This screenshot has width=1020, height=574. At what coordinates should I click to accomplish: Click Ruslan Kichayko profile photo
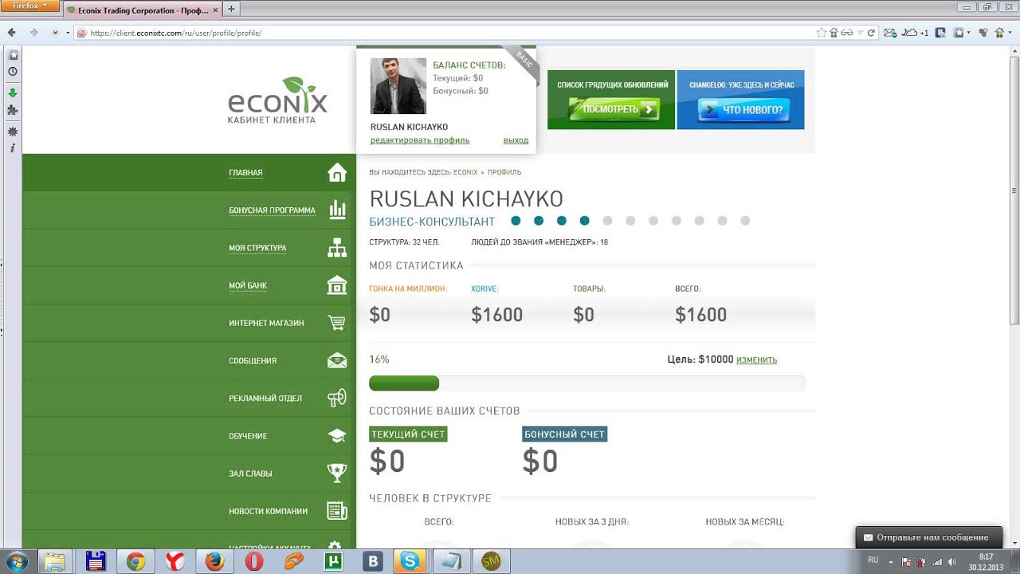[x=398, y=86]
